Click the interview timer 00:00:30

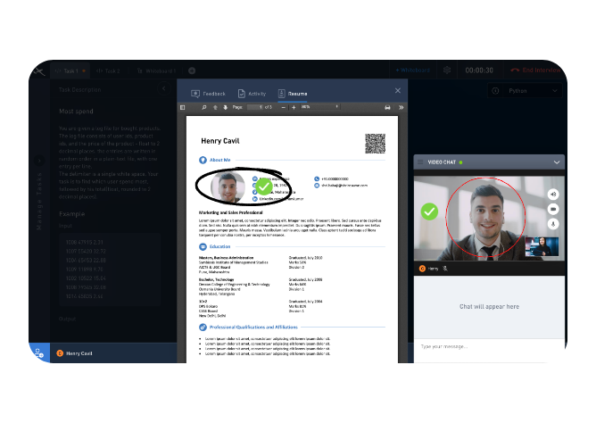pyautogui.click(x=479, y=70)
